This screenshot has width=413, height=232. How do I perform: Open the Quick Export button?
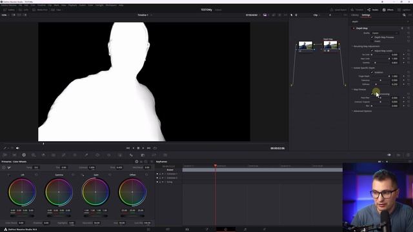click(x=338, y=10)
